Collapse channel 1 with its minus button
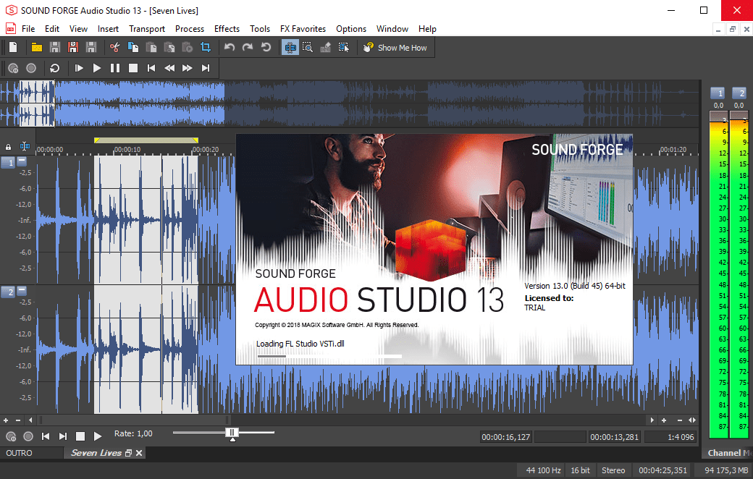The width and height of the screenshot is (753, 479). pyautogui.click(x=22, y=161)
